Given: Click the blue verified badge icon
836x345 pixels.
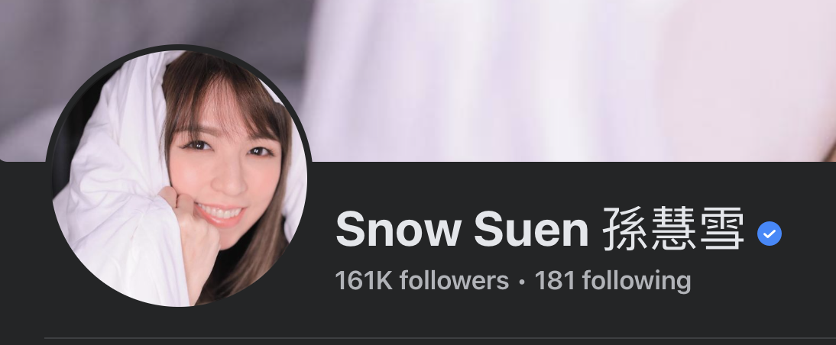Looking at the screenshot, I should (x=770, y=234).
